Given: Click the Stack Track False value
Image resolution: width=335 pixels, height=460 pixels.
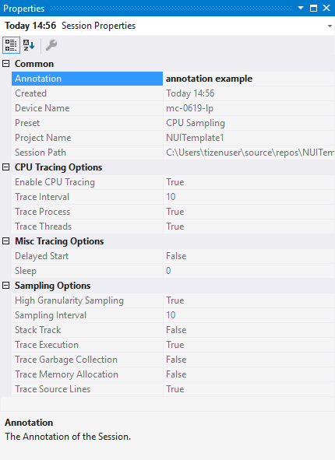Looking at the screenshot, I should 176,330.
